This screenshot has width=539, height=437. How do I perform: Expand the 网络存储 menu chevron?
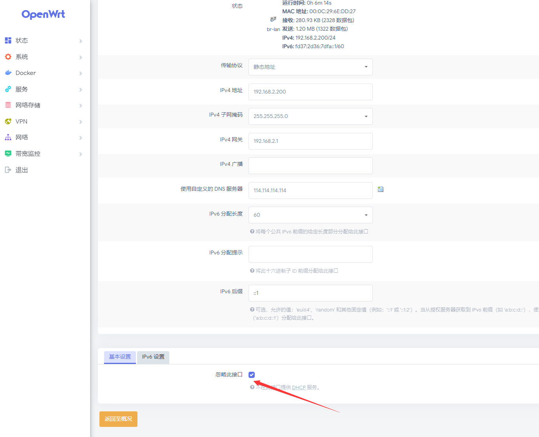tap(81, 105)
